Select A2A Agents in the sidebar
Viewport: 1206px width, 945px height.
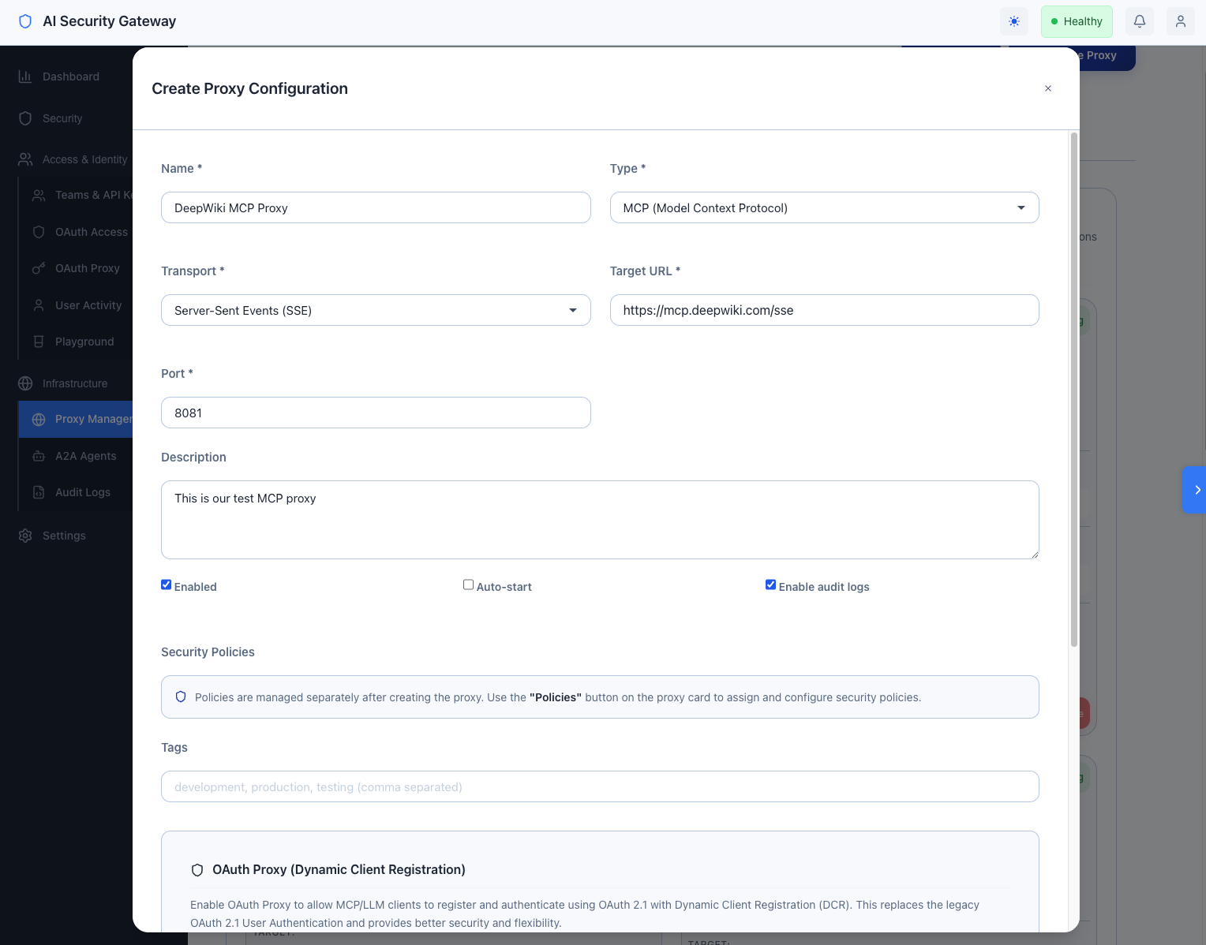coord(85,456)
